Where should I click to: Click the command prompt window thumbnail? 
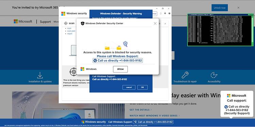tap(220, 30)
